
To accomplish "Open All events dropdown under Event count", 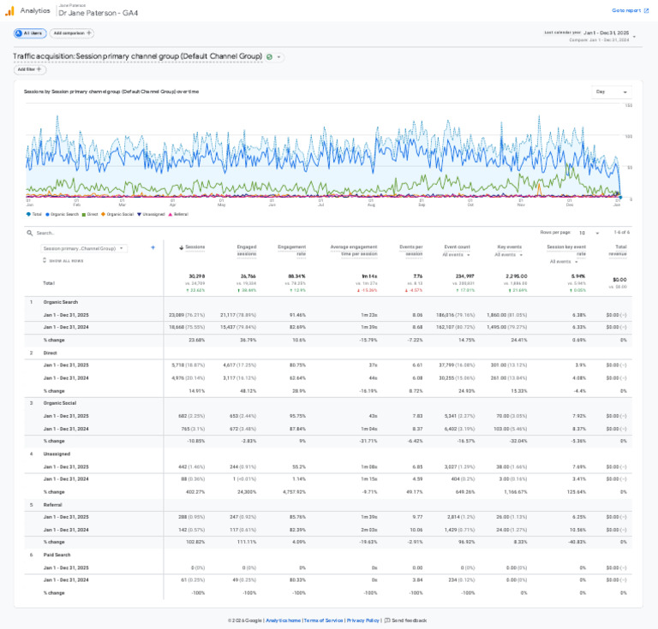I will tap(456, 255).
